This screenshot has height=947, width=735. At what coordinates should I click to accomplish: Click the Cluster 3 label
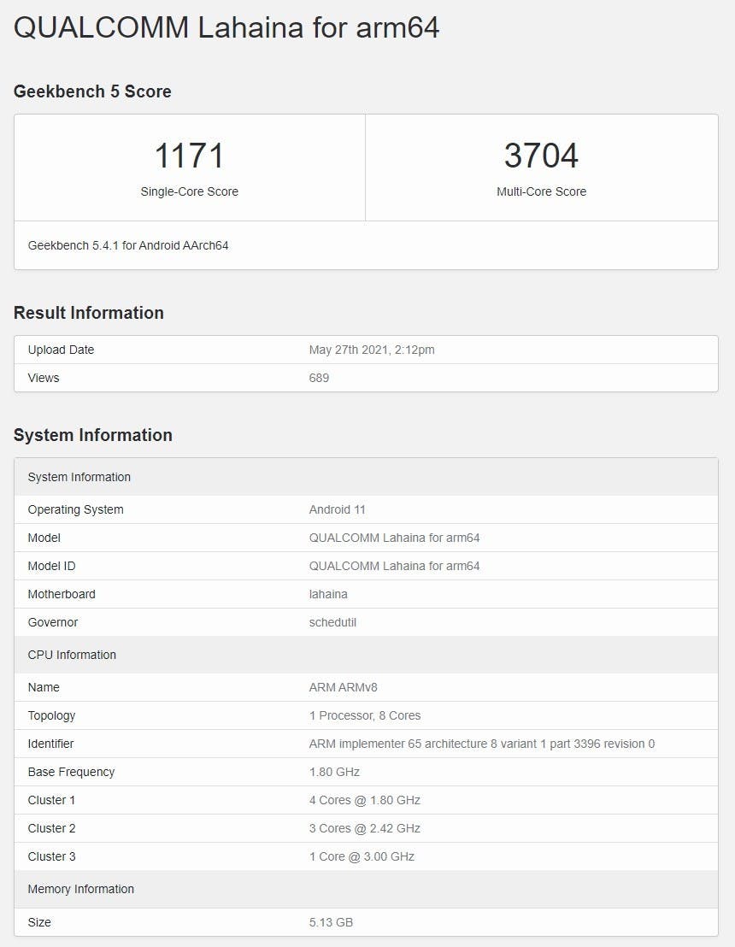click(51, 856)
